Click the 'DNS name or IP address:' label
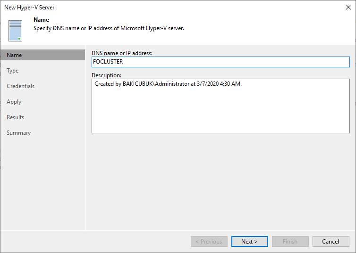 pos(122,53)
